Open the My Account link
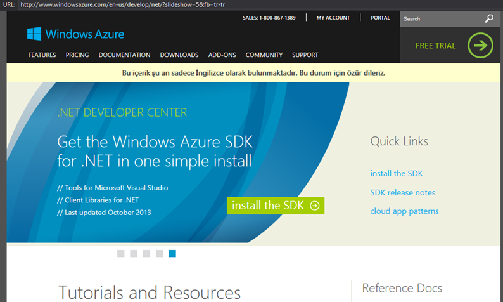The height and width of the screenshot is (302, 503). [333, 18]
